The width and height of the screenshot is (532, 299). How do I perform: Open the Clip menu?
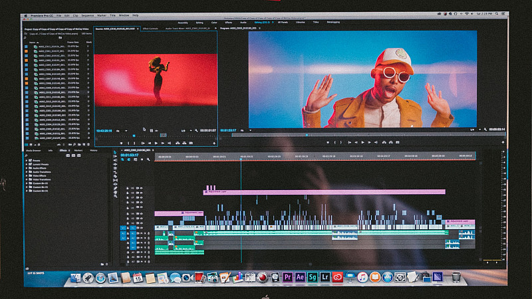pos(75,15)
